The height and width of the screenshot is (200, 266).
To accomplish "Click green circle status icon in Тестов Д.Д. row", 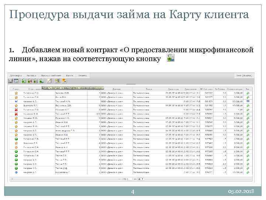I will click(16, 168).
